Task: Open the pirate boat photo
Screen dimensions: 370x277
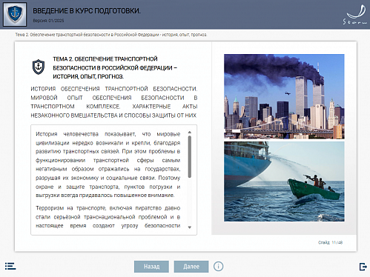Action: pos(284,181)
